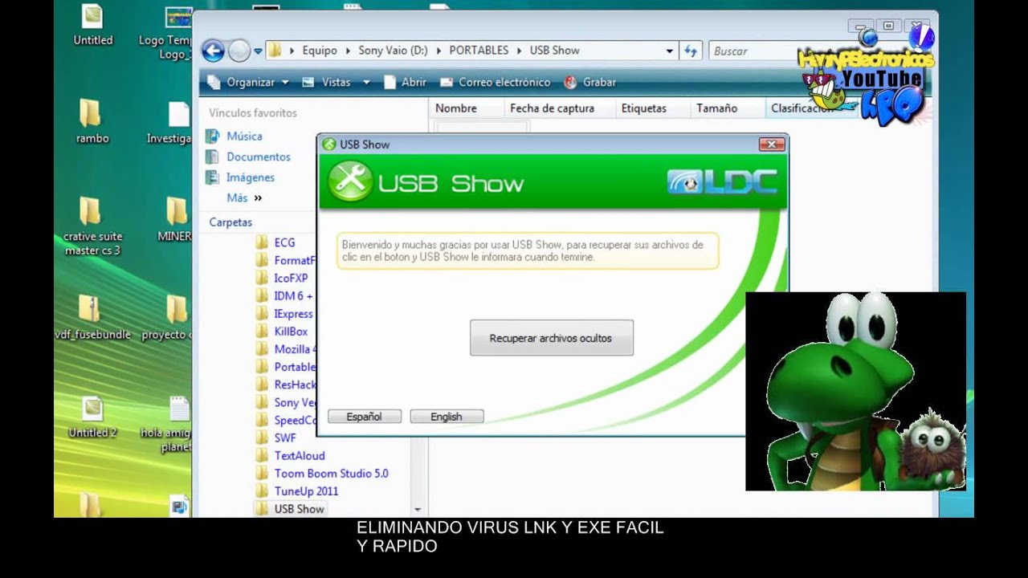The width and height of the screenshot is (1028, 578).
Task: Expand the address bar history dropdown
Action: pyautogui.click(x=669, y=51)
